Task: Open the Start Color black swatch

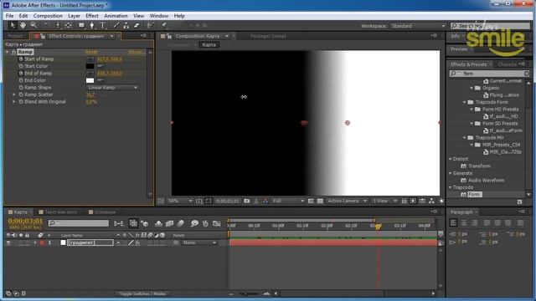Action: [x=90, y=66]
